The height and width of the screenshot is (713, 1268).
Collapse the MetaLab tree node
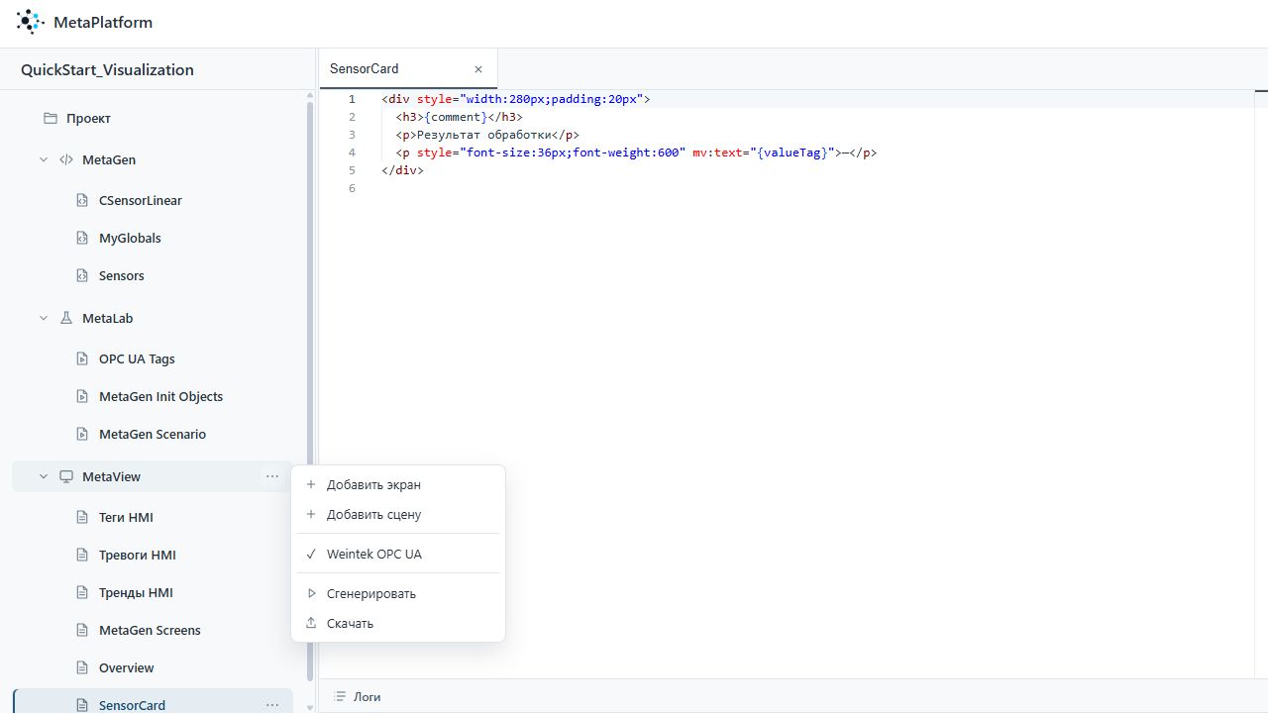[x=44, y=318]
